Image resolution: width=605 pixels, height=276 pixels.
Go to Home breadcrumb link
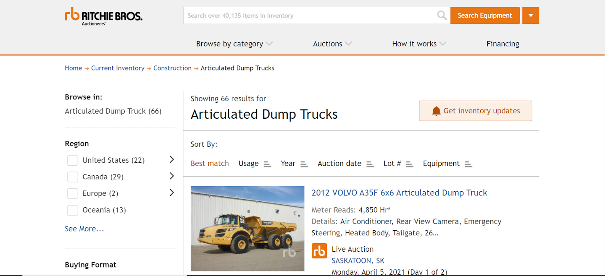click(x=74, y=68)
